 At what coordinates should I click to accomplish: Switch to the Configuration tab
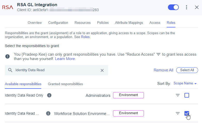(58, 23)
